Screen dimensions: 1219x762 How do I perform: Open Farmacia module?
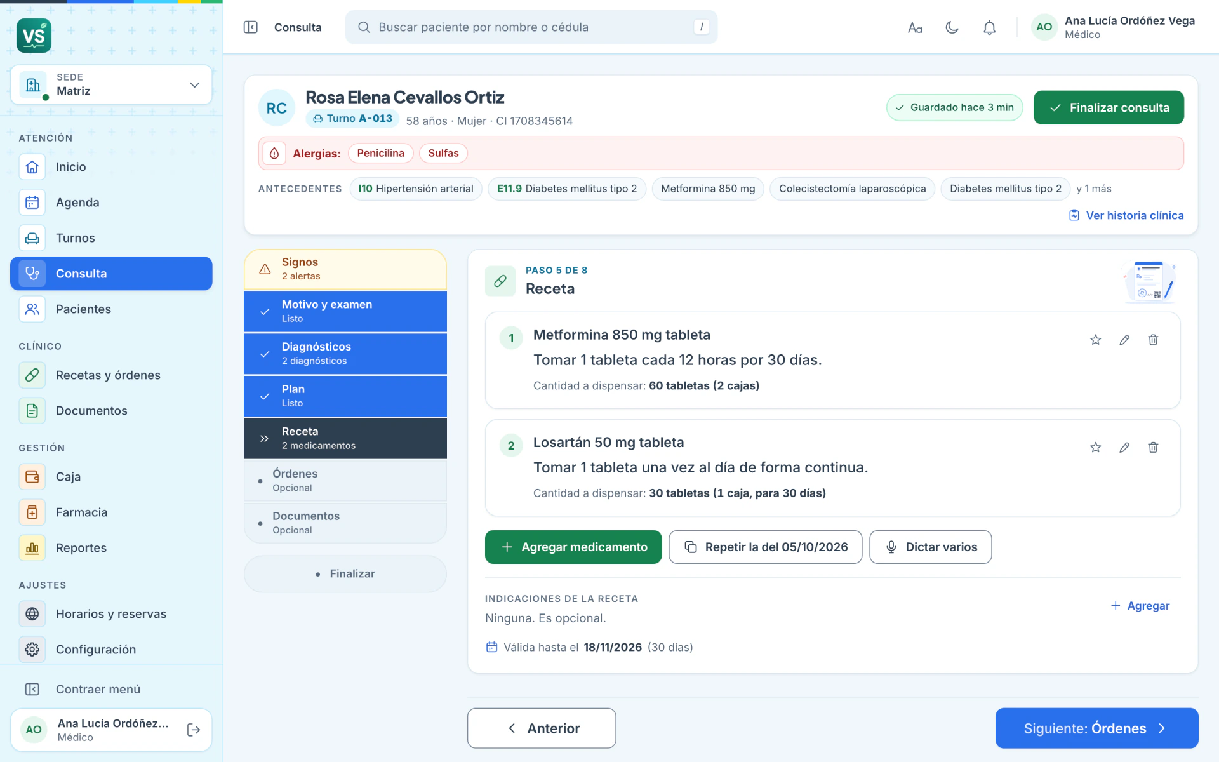tap(111, 512)
